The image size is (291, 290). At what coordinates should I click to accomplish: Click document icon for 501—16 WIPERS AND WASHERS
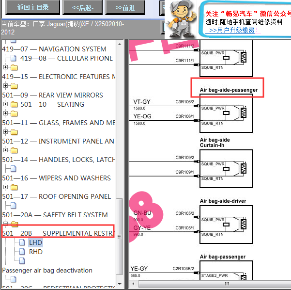pyautogui.click(x=14, y=169)
